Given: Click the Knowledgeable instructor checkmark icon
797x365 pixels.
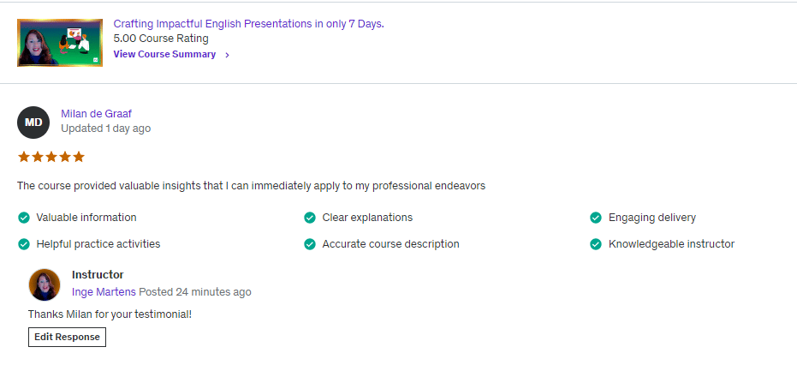Looking at the screenshot, I should coord(597,244).
